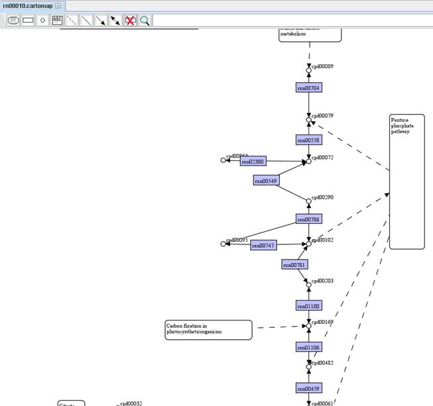Click the cpd00203 label

click(322, 281)
